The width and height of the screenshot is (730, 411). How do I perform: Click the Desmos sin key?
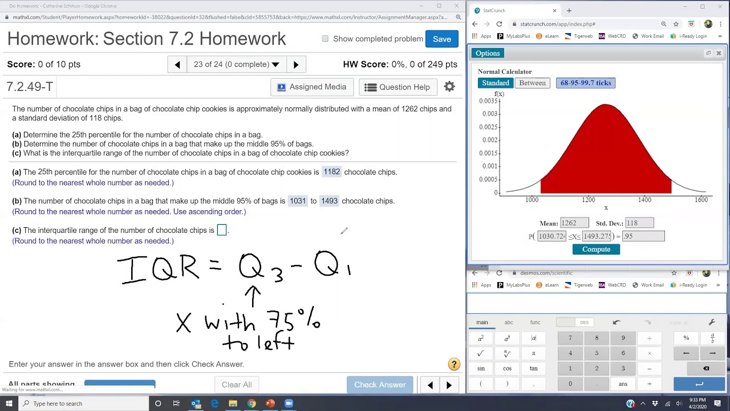point(481,369)
